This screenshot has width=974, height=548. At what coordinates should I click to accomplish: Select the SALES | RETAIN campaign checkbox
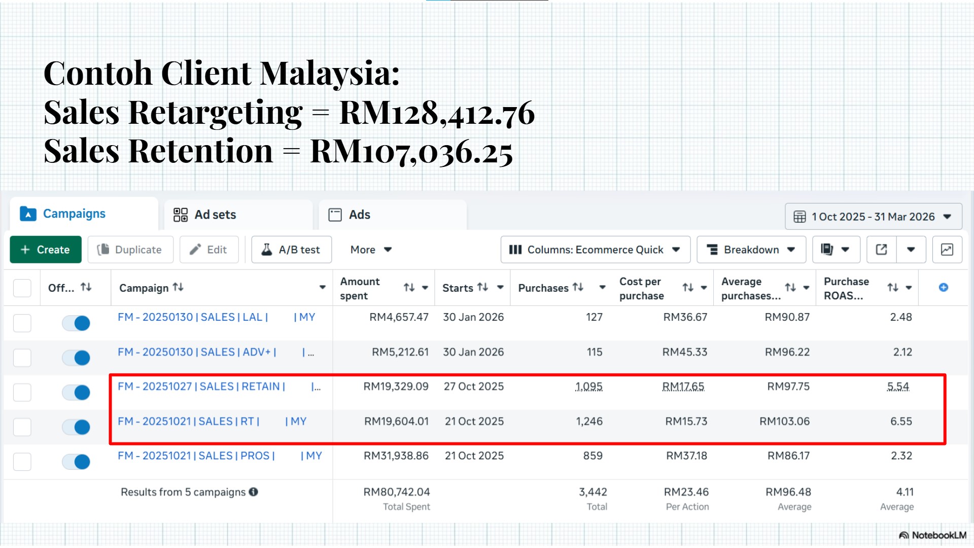click(22, 392)
